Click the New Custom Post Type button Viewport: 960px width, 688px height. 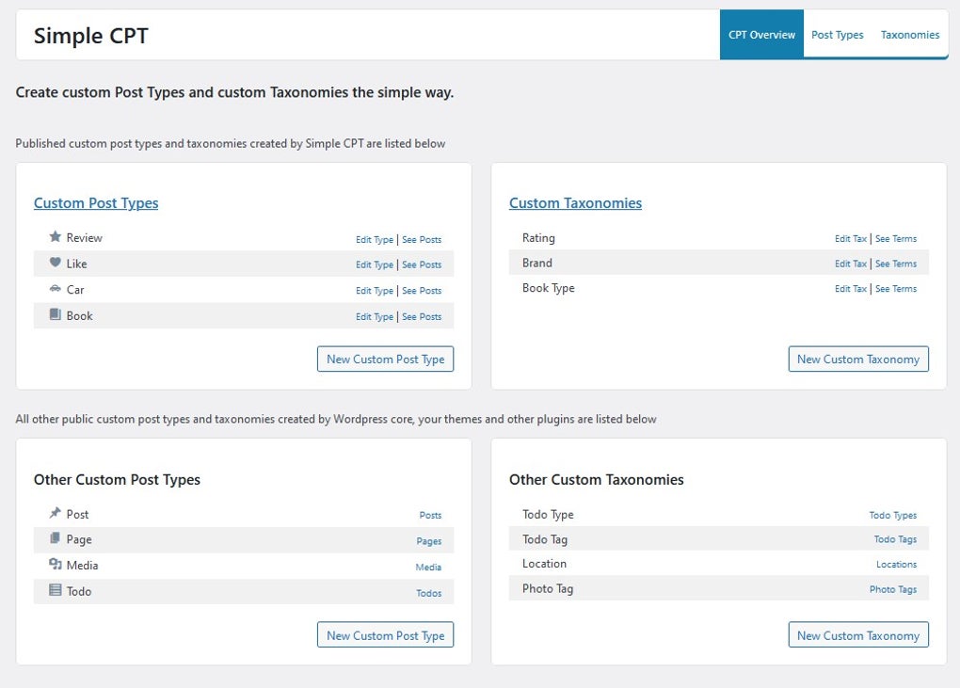point(385,359)
